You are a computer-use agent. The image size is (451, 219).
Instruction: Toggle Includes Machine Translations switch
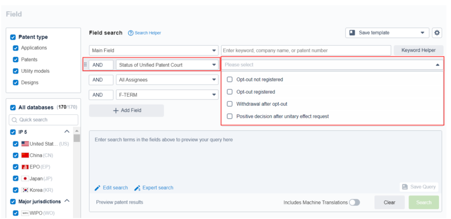tap(354, 202)
